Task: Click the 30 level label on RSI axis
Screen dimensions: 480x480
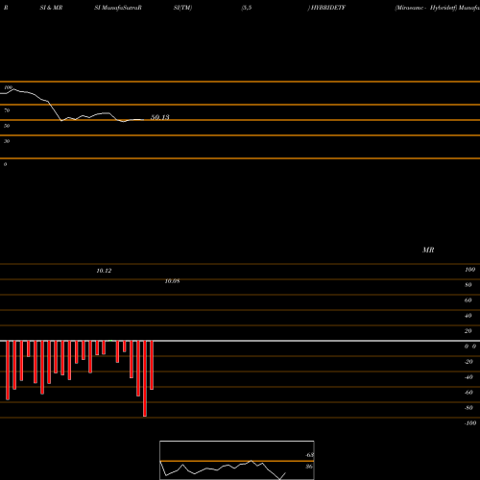Action: [x=7, y=141]
